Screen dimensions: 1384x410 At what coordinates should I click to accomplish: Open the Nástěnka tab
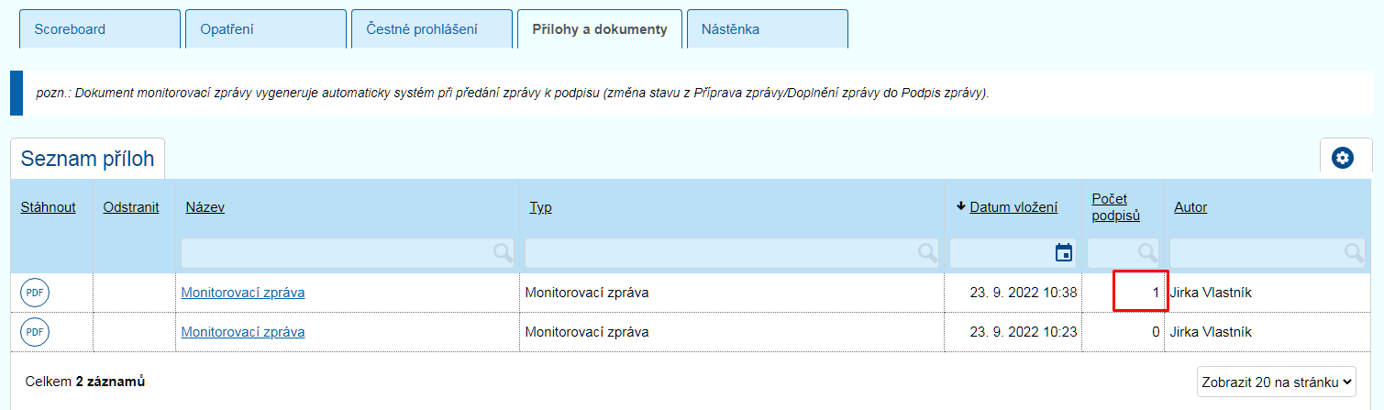pos(730,29)
